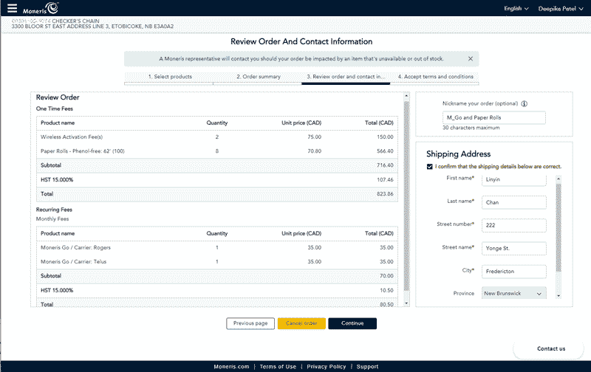Open the hamburger navigation menu
Viewport: 591px width, 372px height.
(12, 8)
